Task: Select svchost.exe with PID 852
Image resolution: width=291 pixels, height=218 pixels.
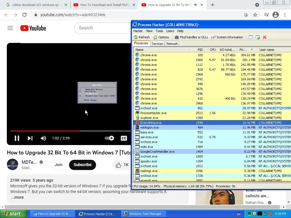Action: tap(212, 108)
